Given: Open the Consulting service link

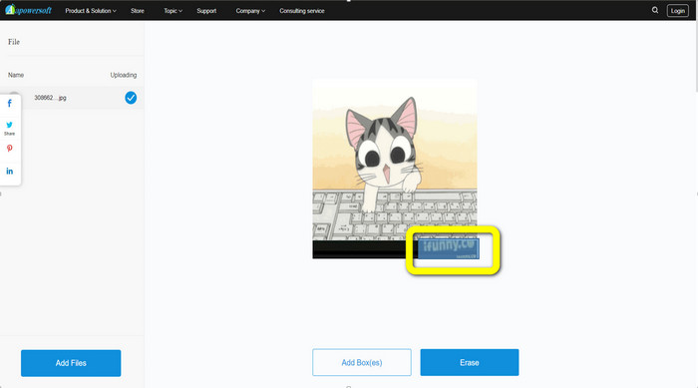Looking at the screenshot, I should 302,11.
